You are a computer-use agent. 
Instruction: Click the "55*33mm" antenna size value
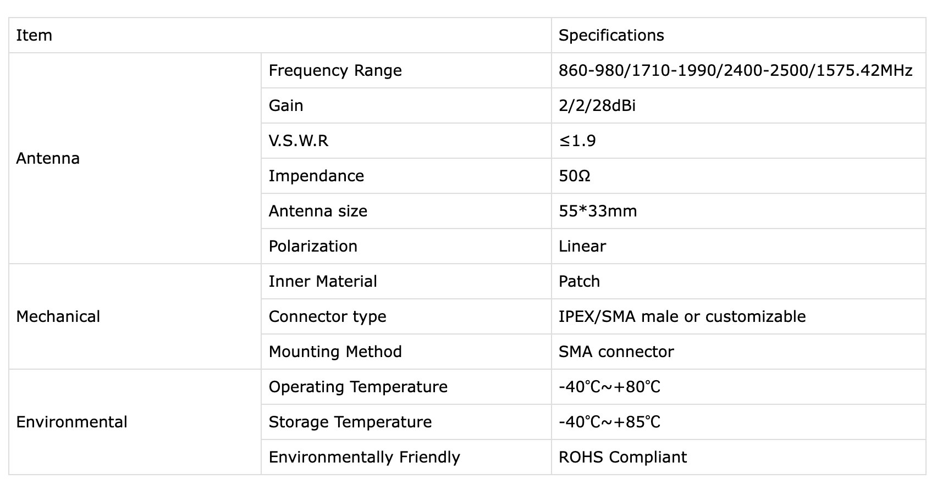(x=597, y=211)
